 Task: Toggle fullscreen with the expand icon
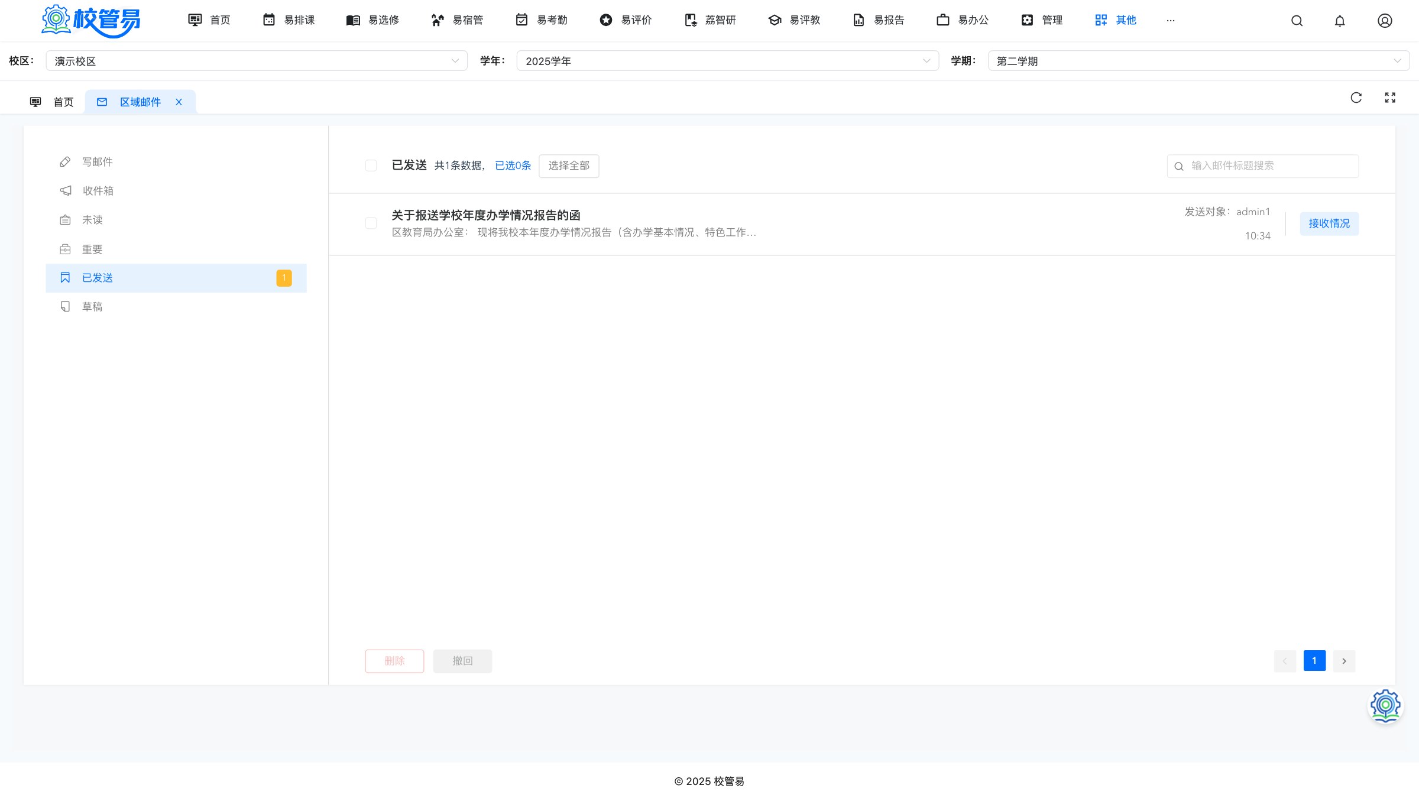[x=1390, y=98]
